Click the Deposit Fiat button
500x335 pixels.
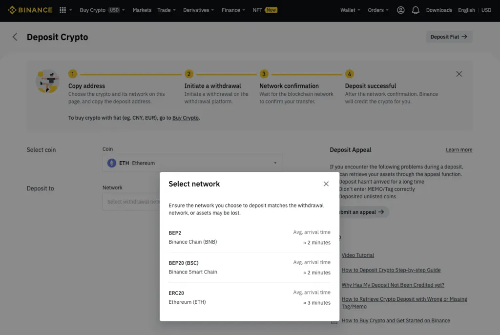click(x=449, y=37)
